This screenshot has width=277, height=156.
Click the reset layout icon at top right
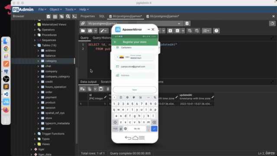point(272,23)
